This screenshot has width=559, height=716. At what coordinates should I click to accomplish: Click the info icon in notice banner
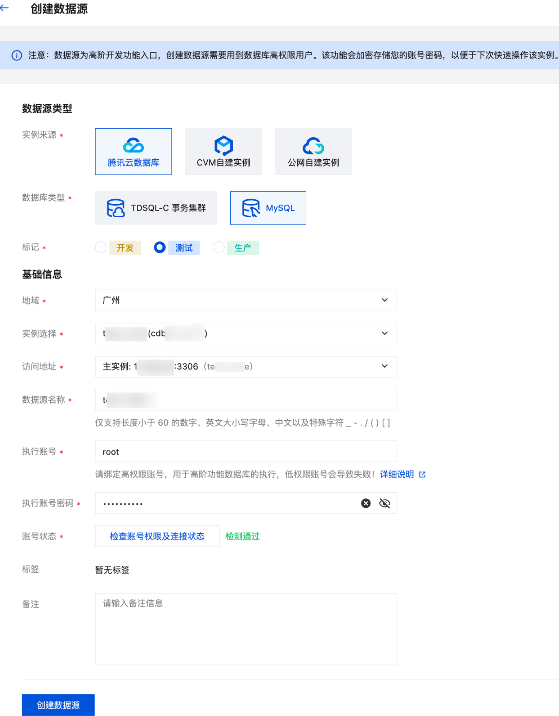click(17, 56)
